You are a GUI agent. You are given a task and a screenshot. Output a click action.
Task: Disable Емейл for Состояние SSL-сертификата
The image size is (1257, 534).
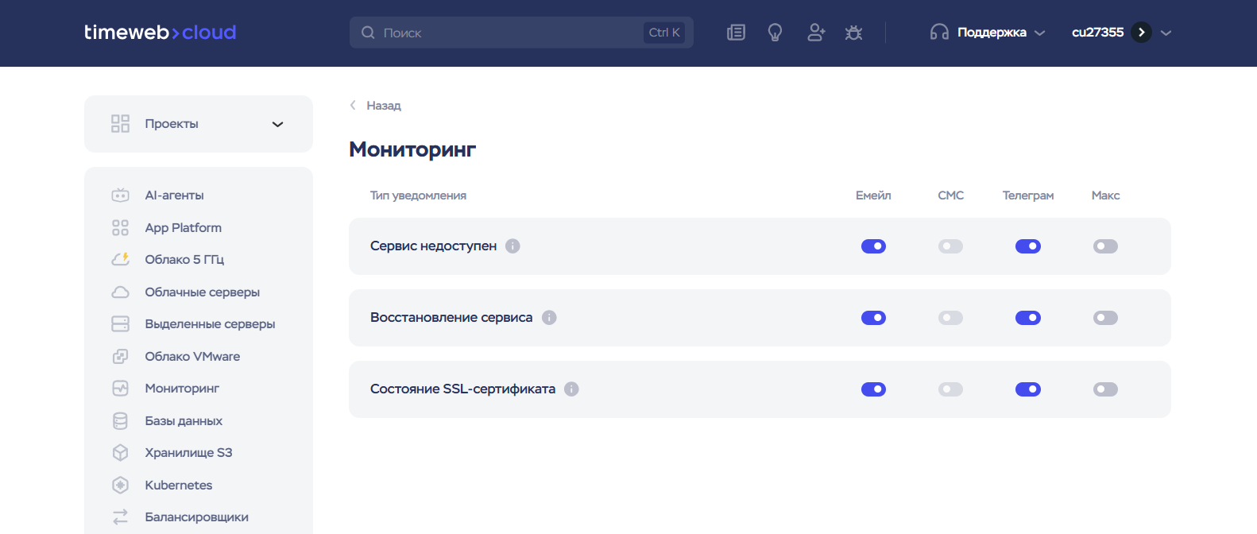[873, 389]
